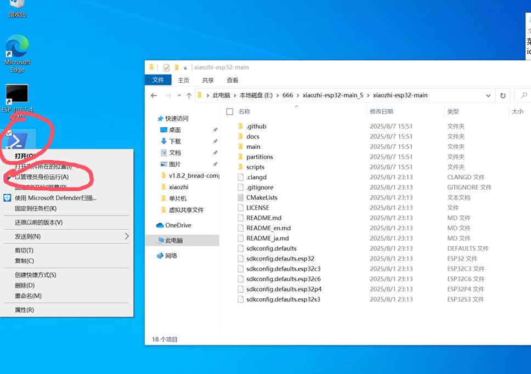Click xiaozhi-esp32-main_5 in the address breadcrumb
This screenshot has height=374, width=531.
click(332, 95)
